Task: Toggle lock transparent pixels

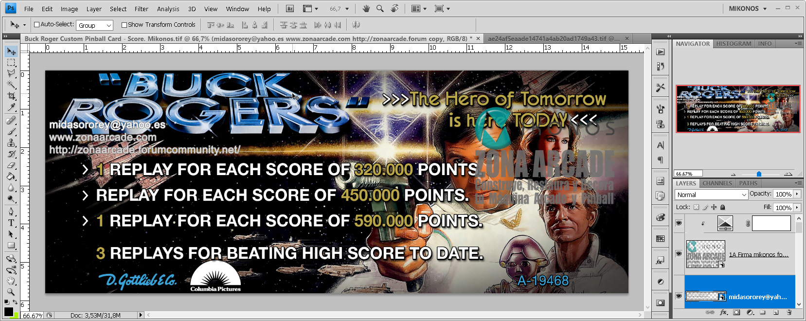Action: coord(696,207)
